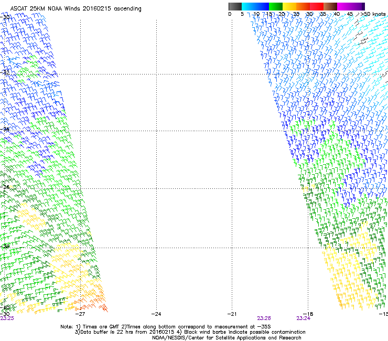Click the 'Data buffer is 22 hrs' note

(190, 332)
